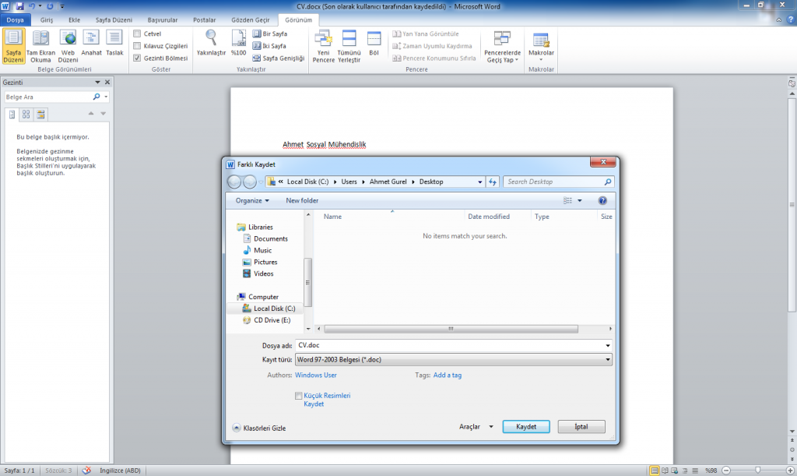Click the help icon in save dialog
Image resolution: width=797 pixels, height=476 pixels.
tap(602, 200)
